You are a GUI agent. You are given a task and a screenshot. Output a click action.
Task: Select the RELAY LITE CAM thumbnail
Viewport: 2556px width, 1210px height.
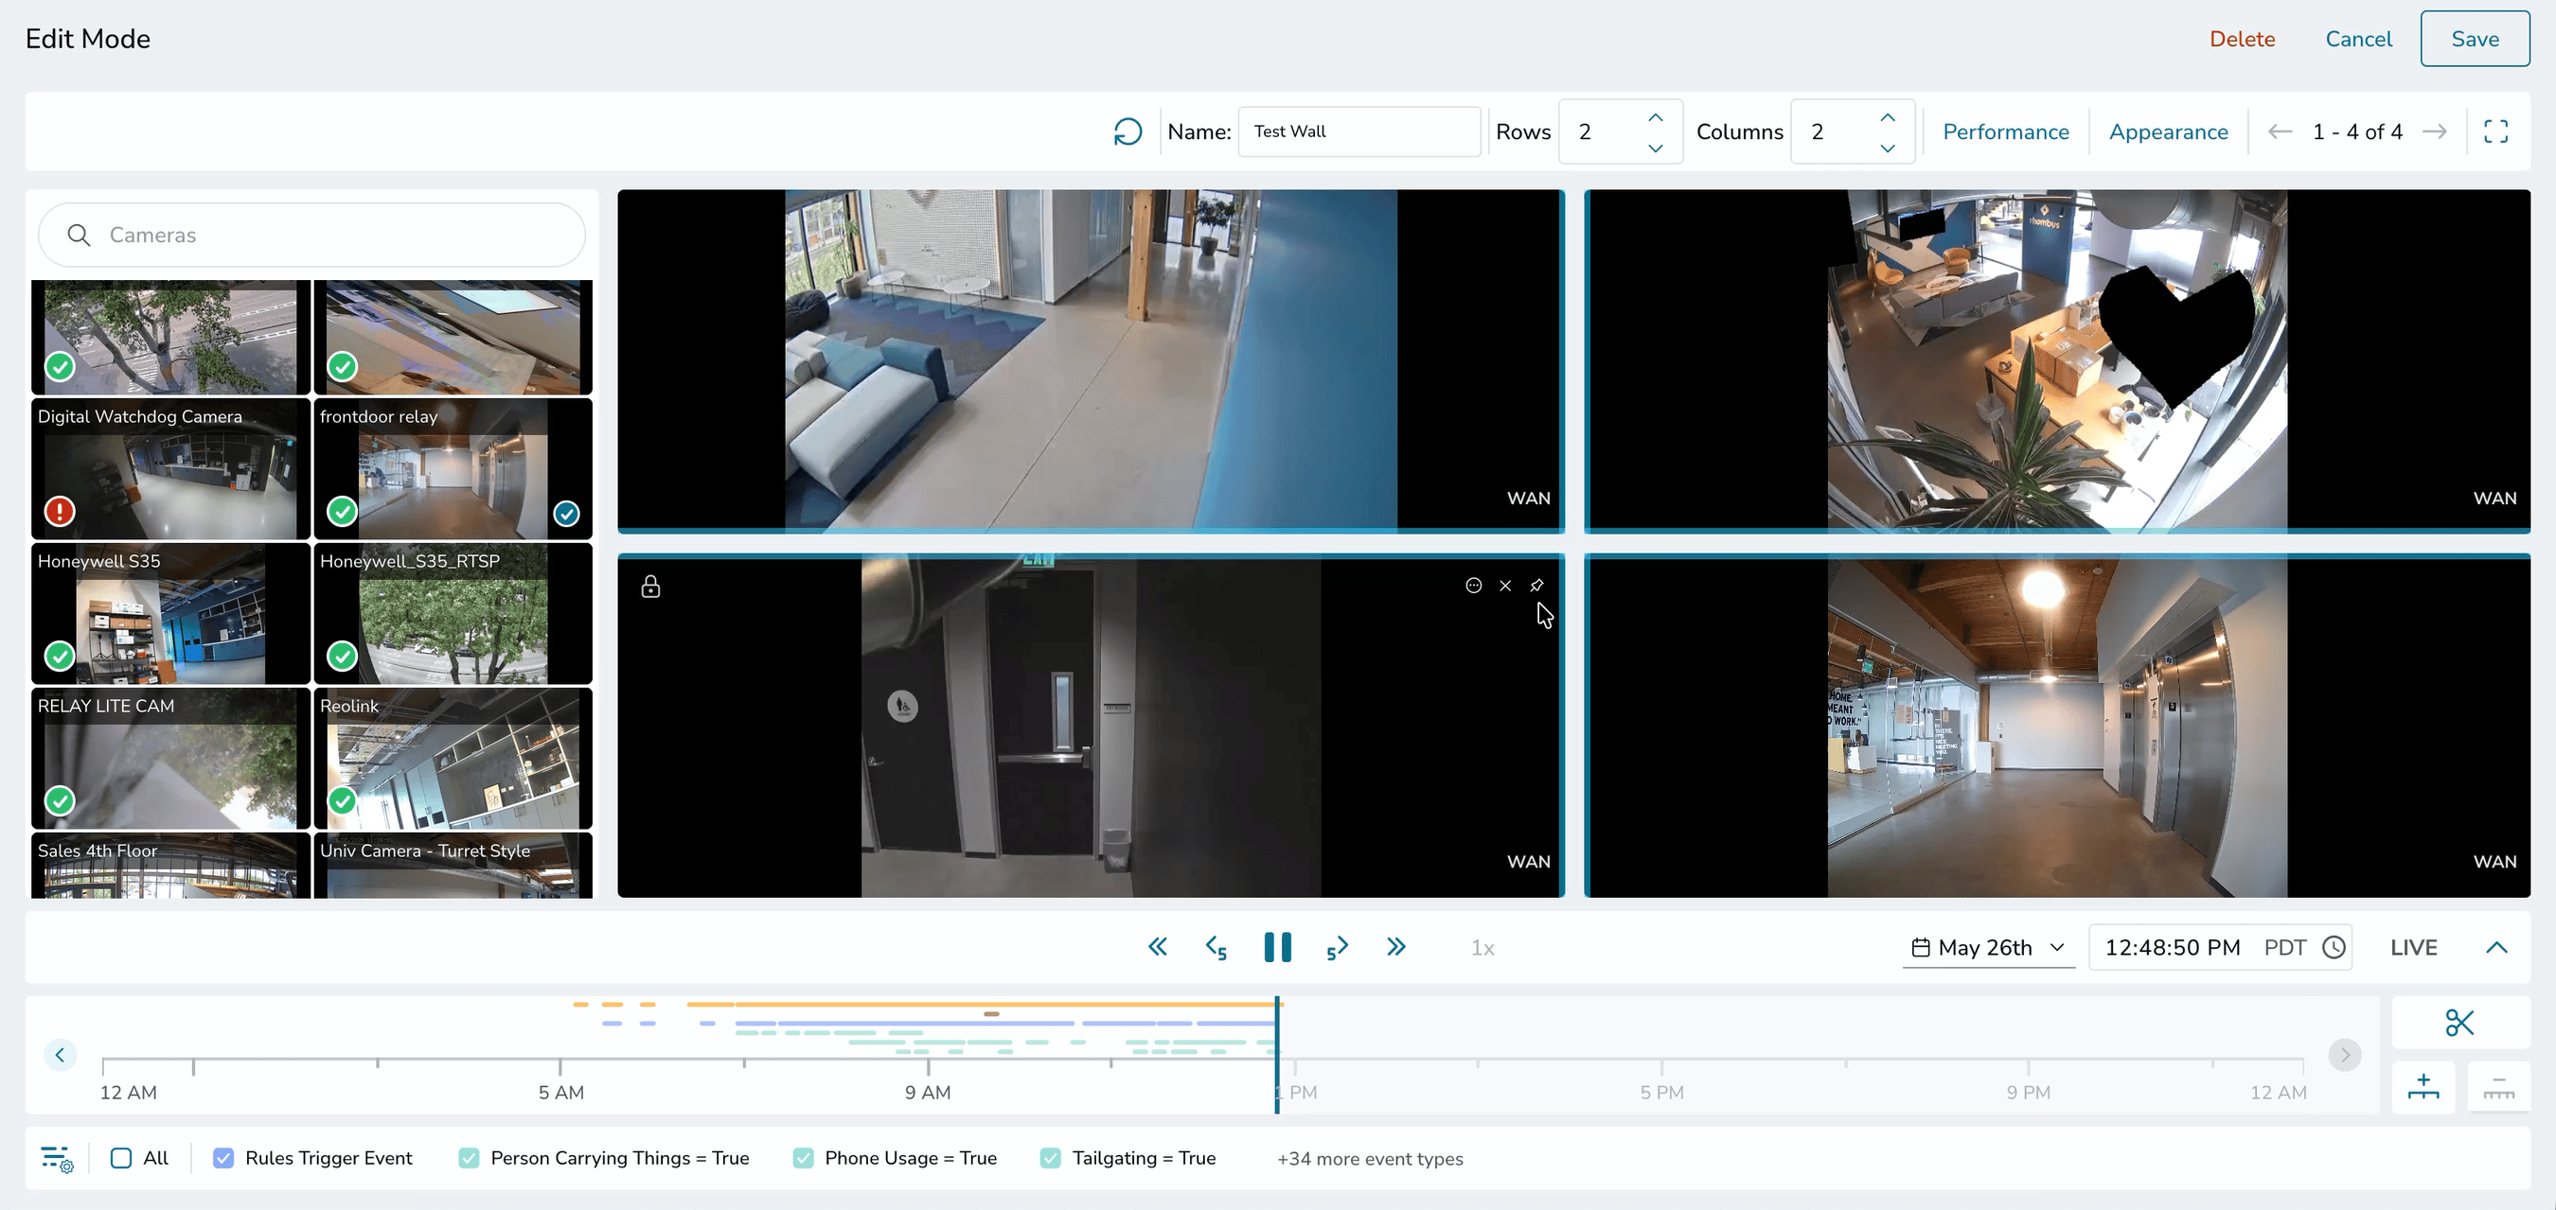click(170, 758)
